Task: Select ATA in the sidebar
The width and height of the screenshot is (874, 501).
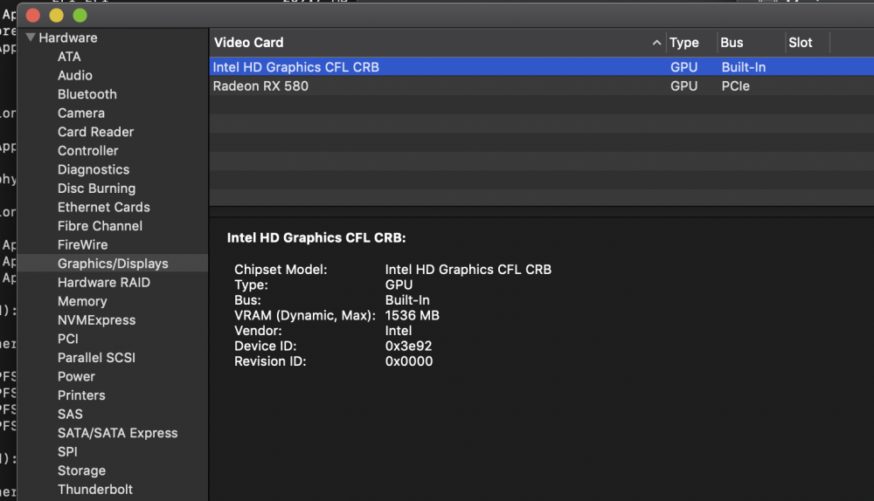Action: [69, 57]
